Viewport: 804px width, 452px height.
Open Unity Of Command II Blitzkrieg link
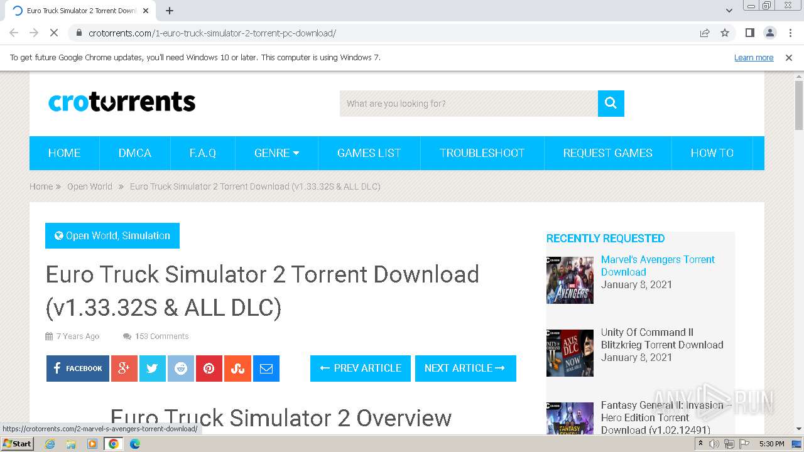[x=662, y=338]
